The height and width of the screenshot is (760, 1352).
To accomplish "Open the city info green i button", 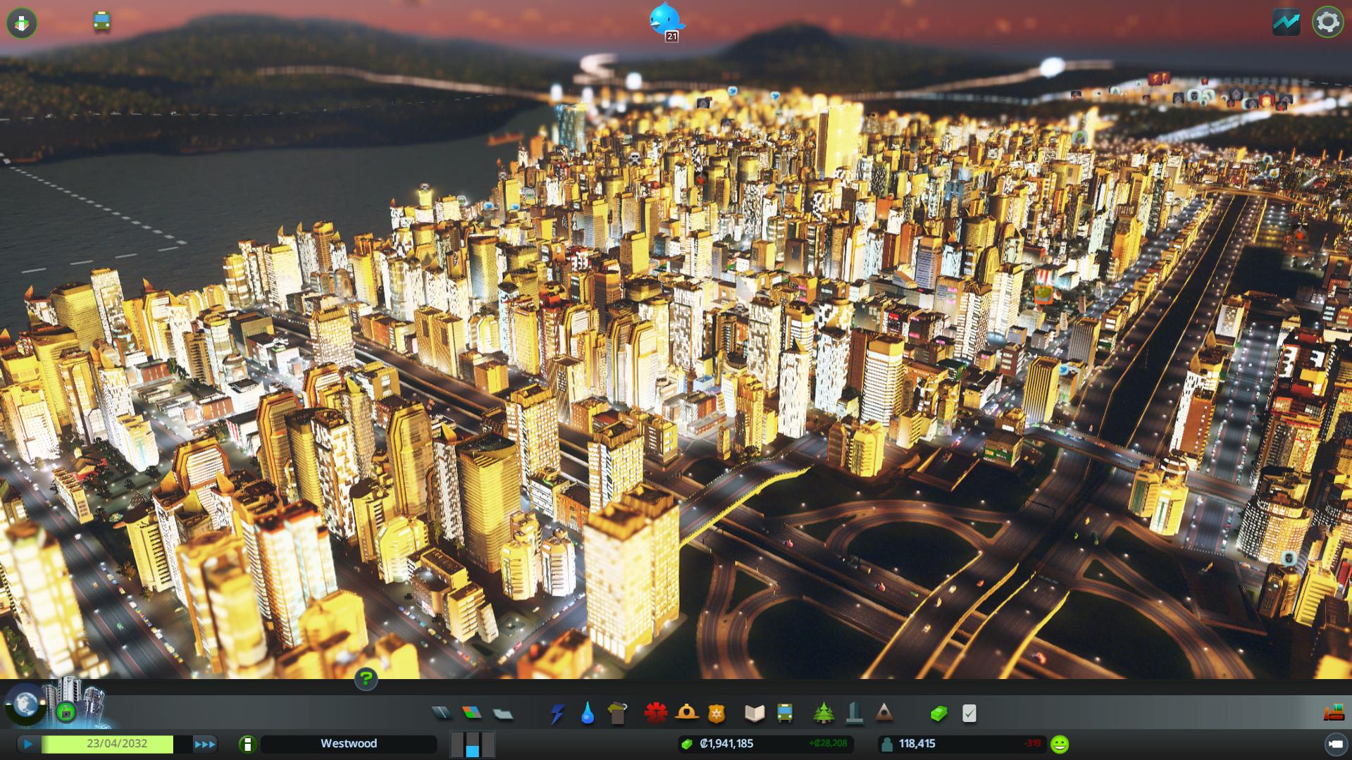I will (247, 744).
